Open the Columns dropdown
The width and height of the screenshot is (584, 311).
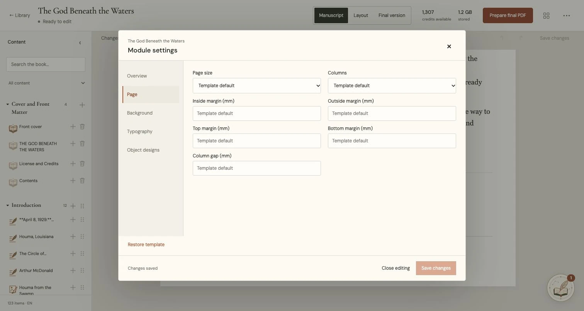point(392,86)
